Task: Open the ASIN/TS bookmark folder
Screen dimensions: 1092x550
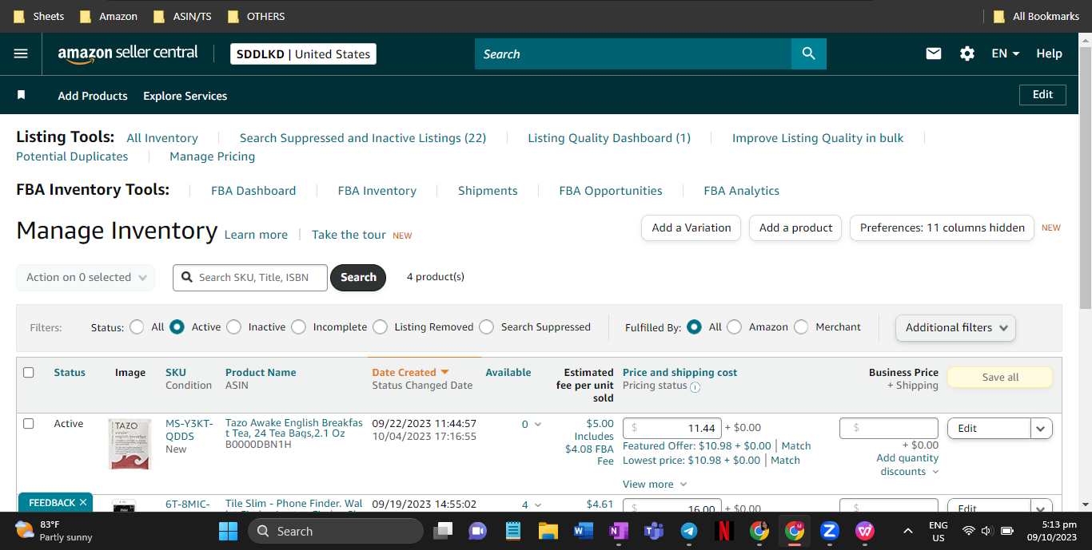Action: click(184, 16)
